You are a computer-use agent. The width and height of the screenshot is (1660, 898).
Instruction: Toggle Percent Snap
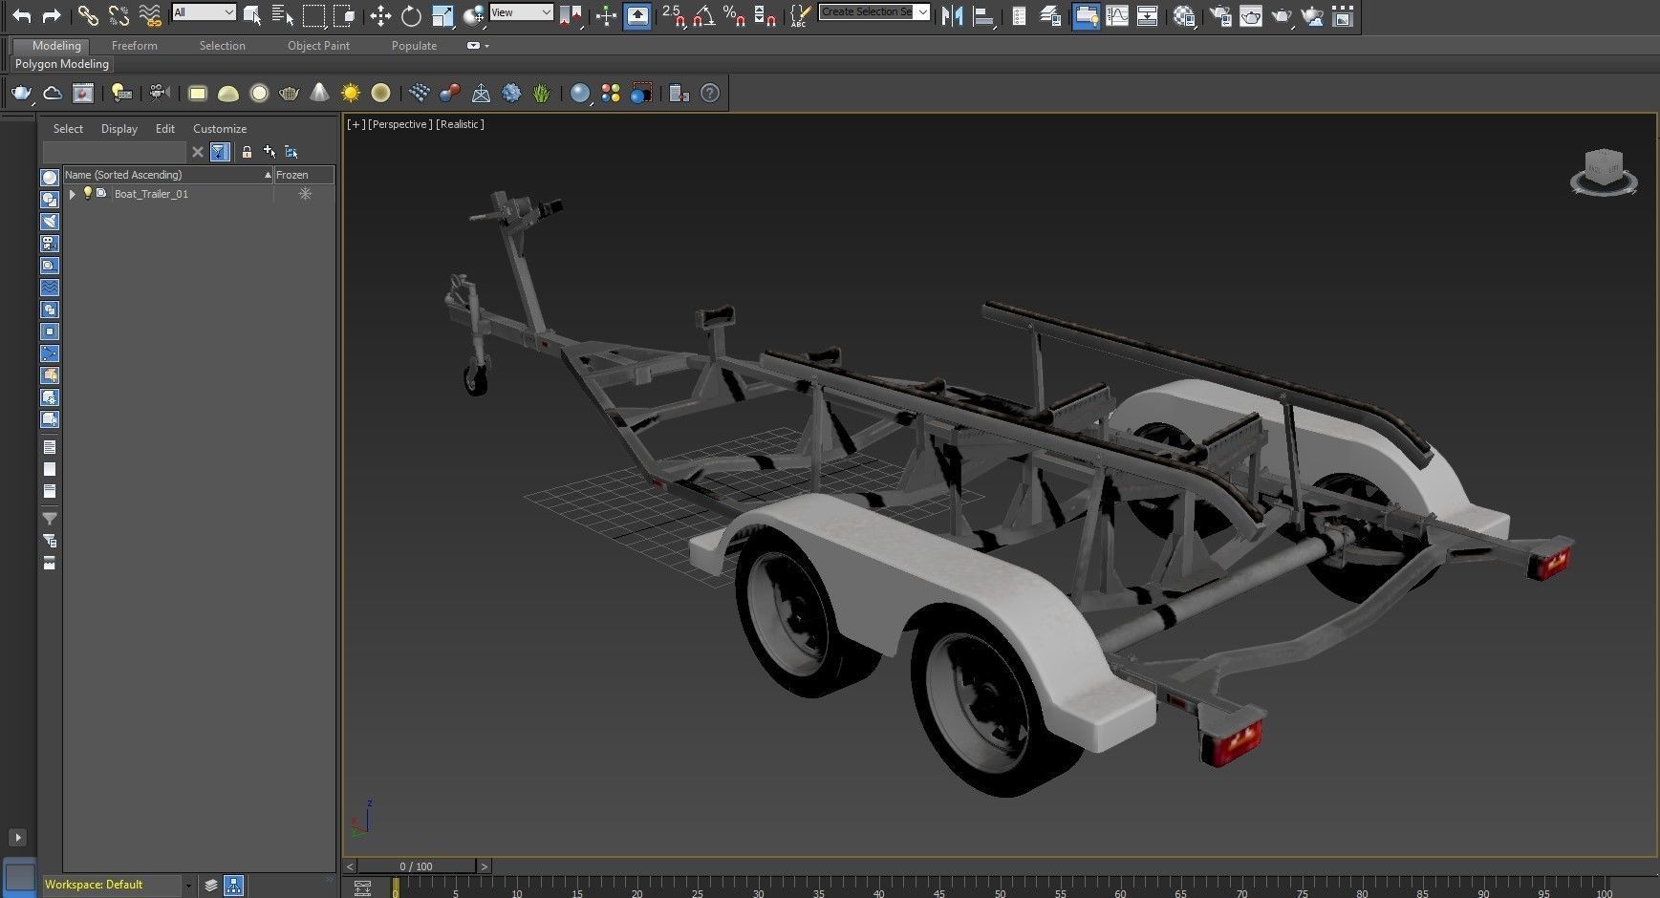pyautogui.click(x=734, y=15)
